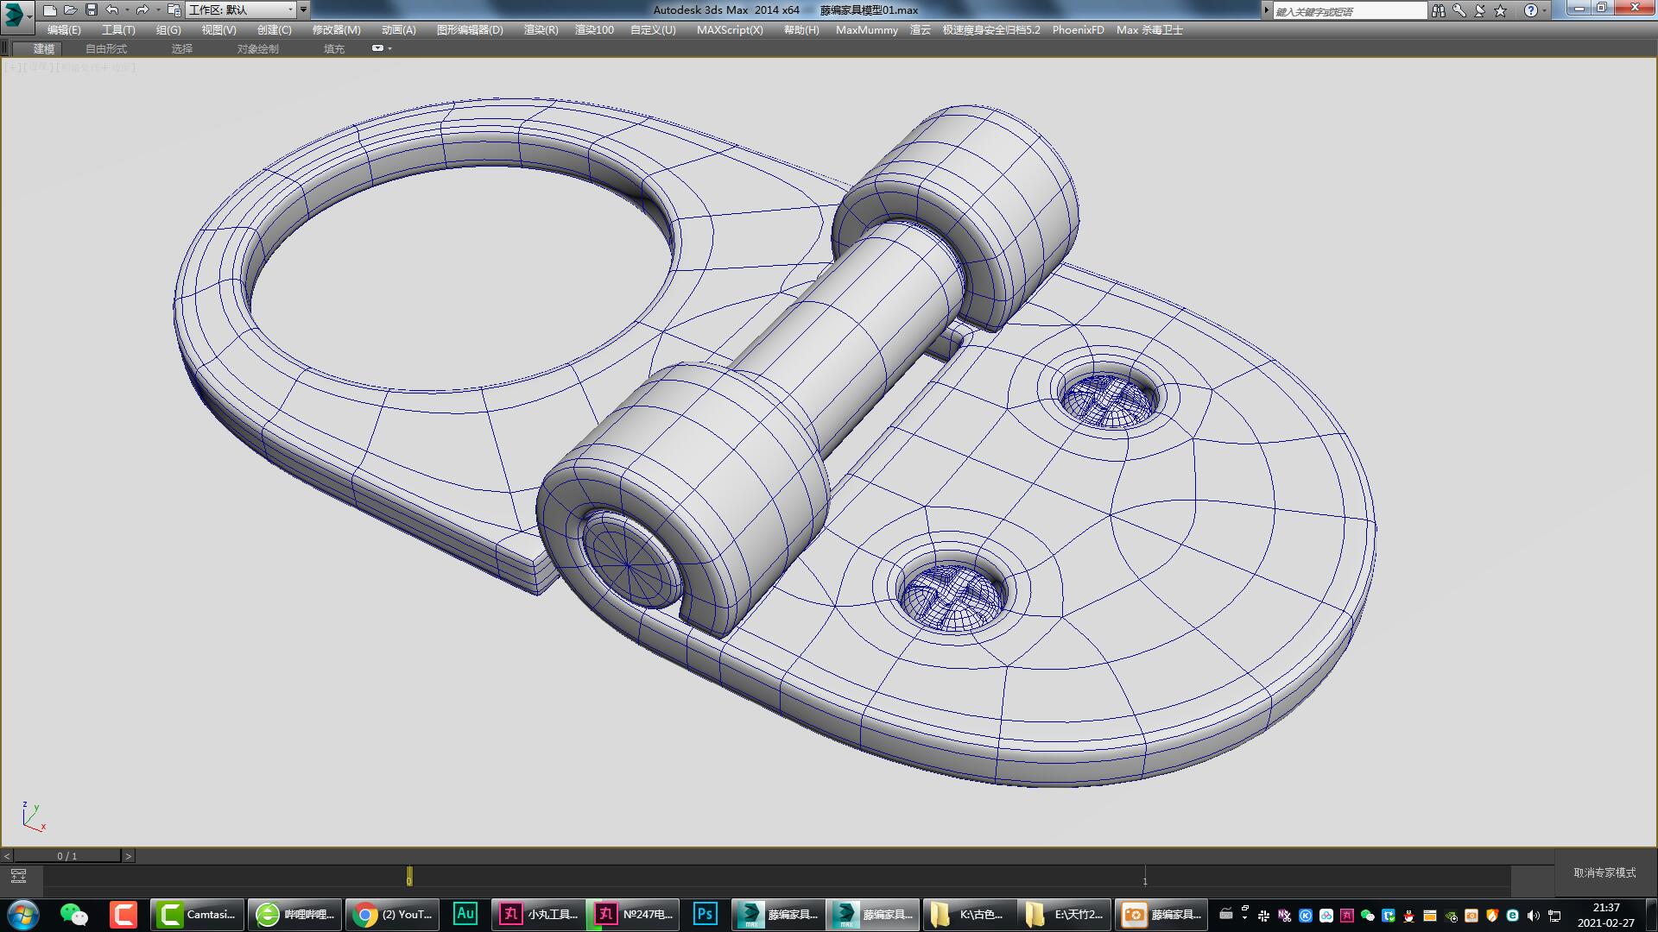Switch to the 自由形式 ribbon tab

coord(105,49)
